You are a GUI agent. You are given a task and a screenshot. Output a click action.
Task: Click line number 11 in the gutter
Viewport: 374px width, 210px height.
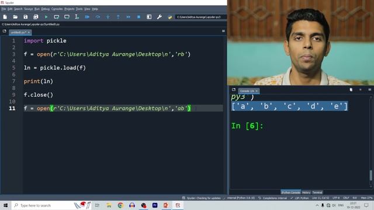tap(12, 108)
